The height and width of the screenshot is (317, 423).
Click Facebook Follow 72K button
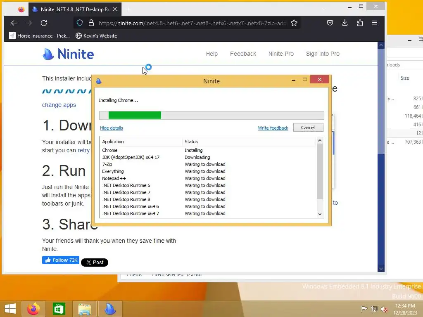(x=61, y=260)
